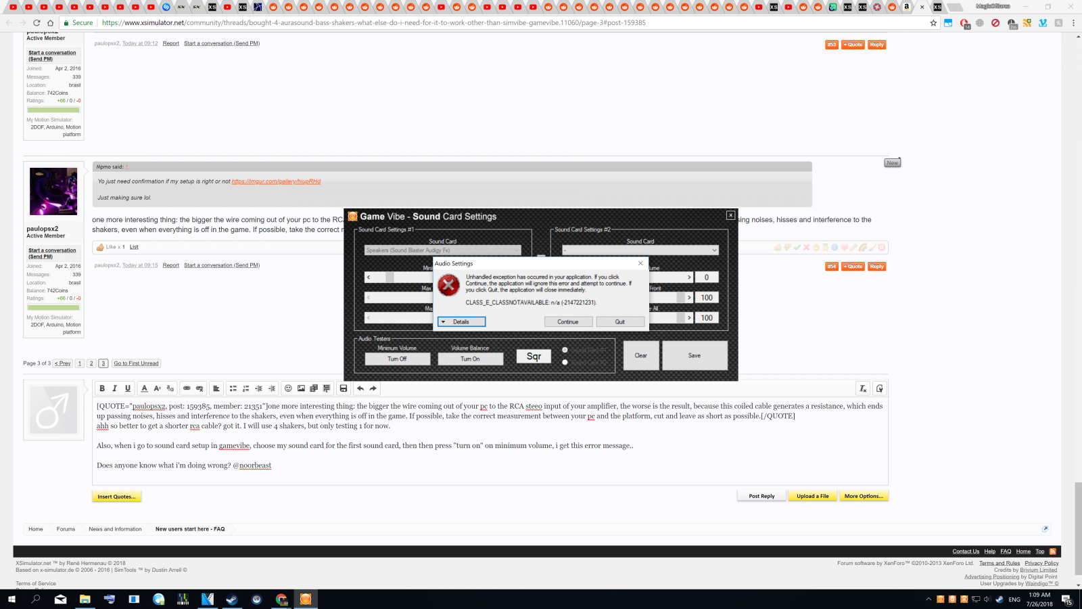Open the imgur gallery link in quote
1082x609 pixels.
point(276,181)
